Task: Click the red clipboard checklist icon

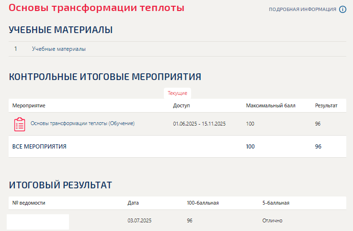Action: coord(20,125)
